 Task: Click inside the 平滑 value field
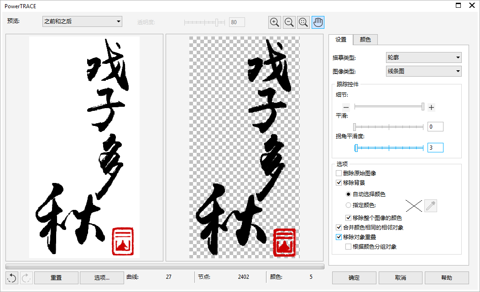pyautogui.click(x=435, y=126)
